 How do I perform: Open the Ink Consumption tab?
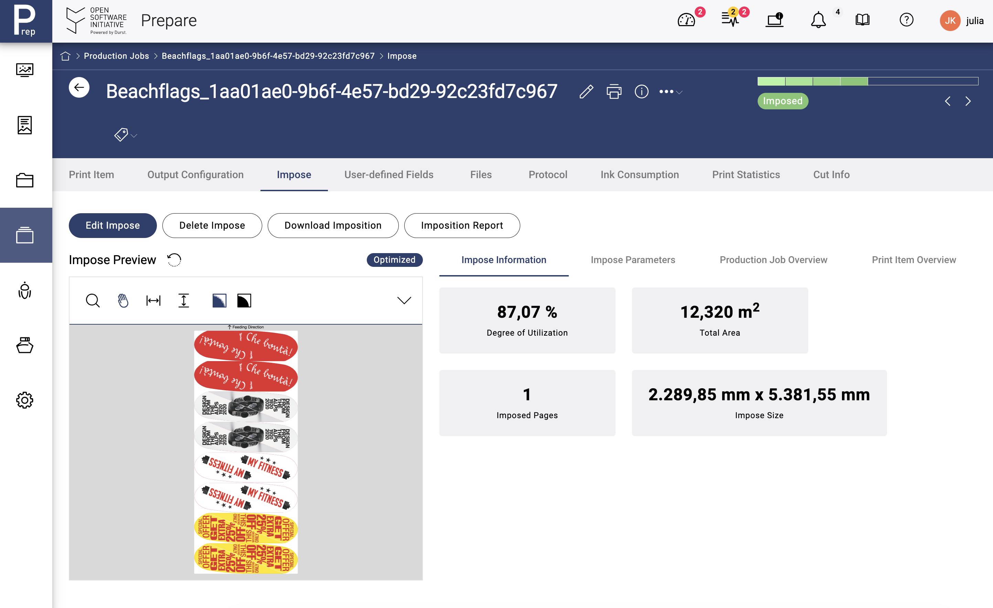(640, 174)
